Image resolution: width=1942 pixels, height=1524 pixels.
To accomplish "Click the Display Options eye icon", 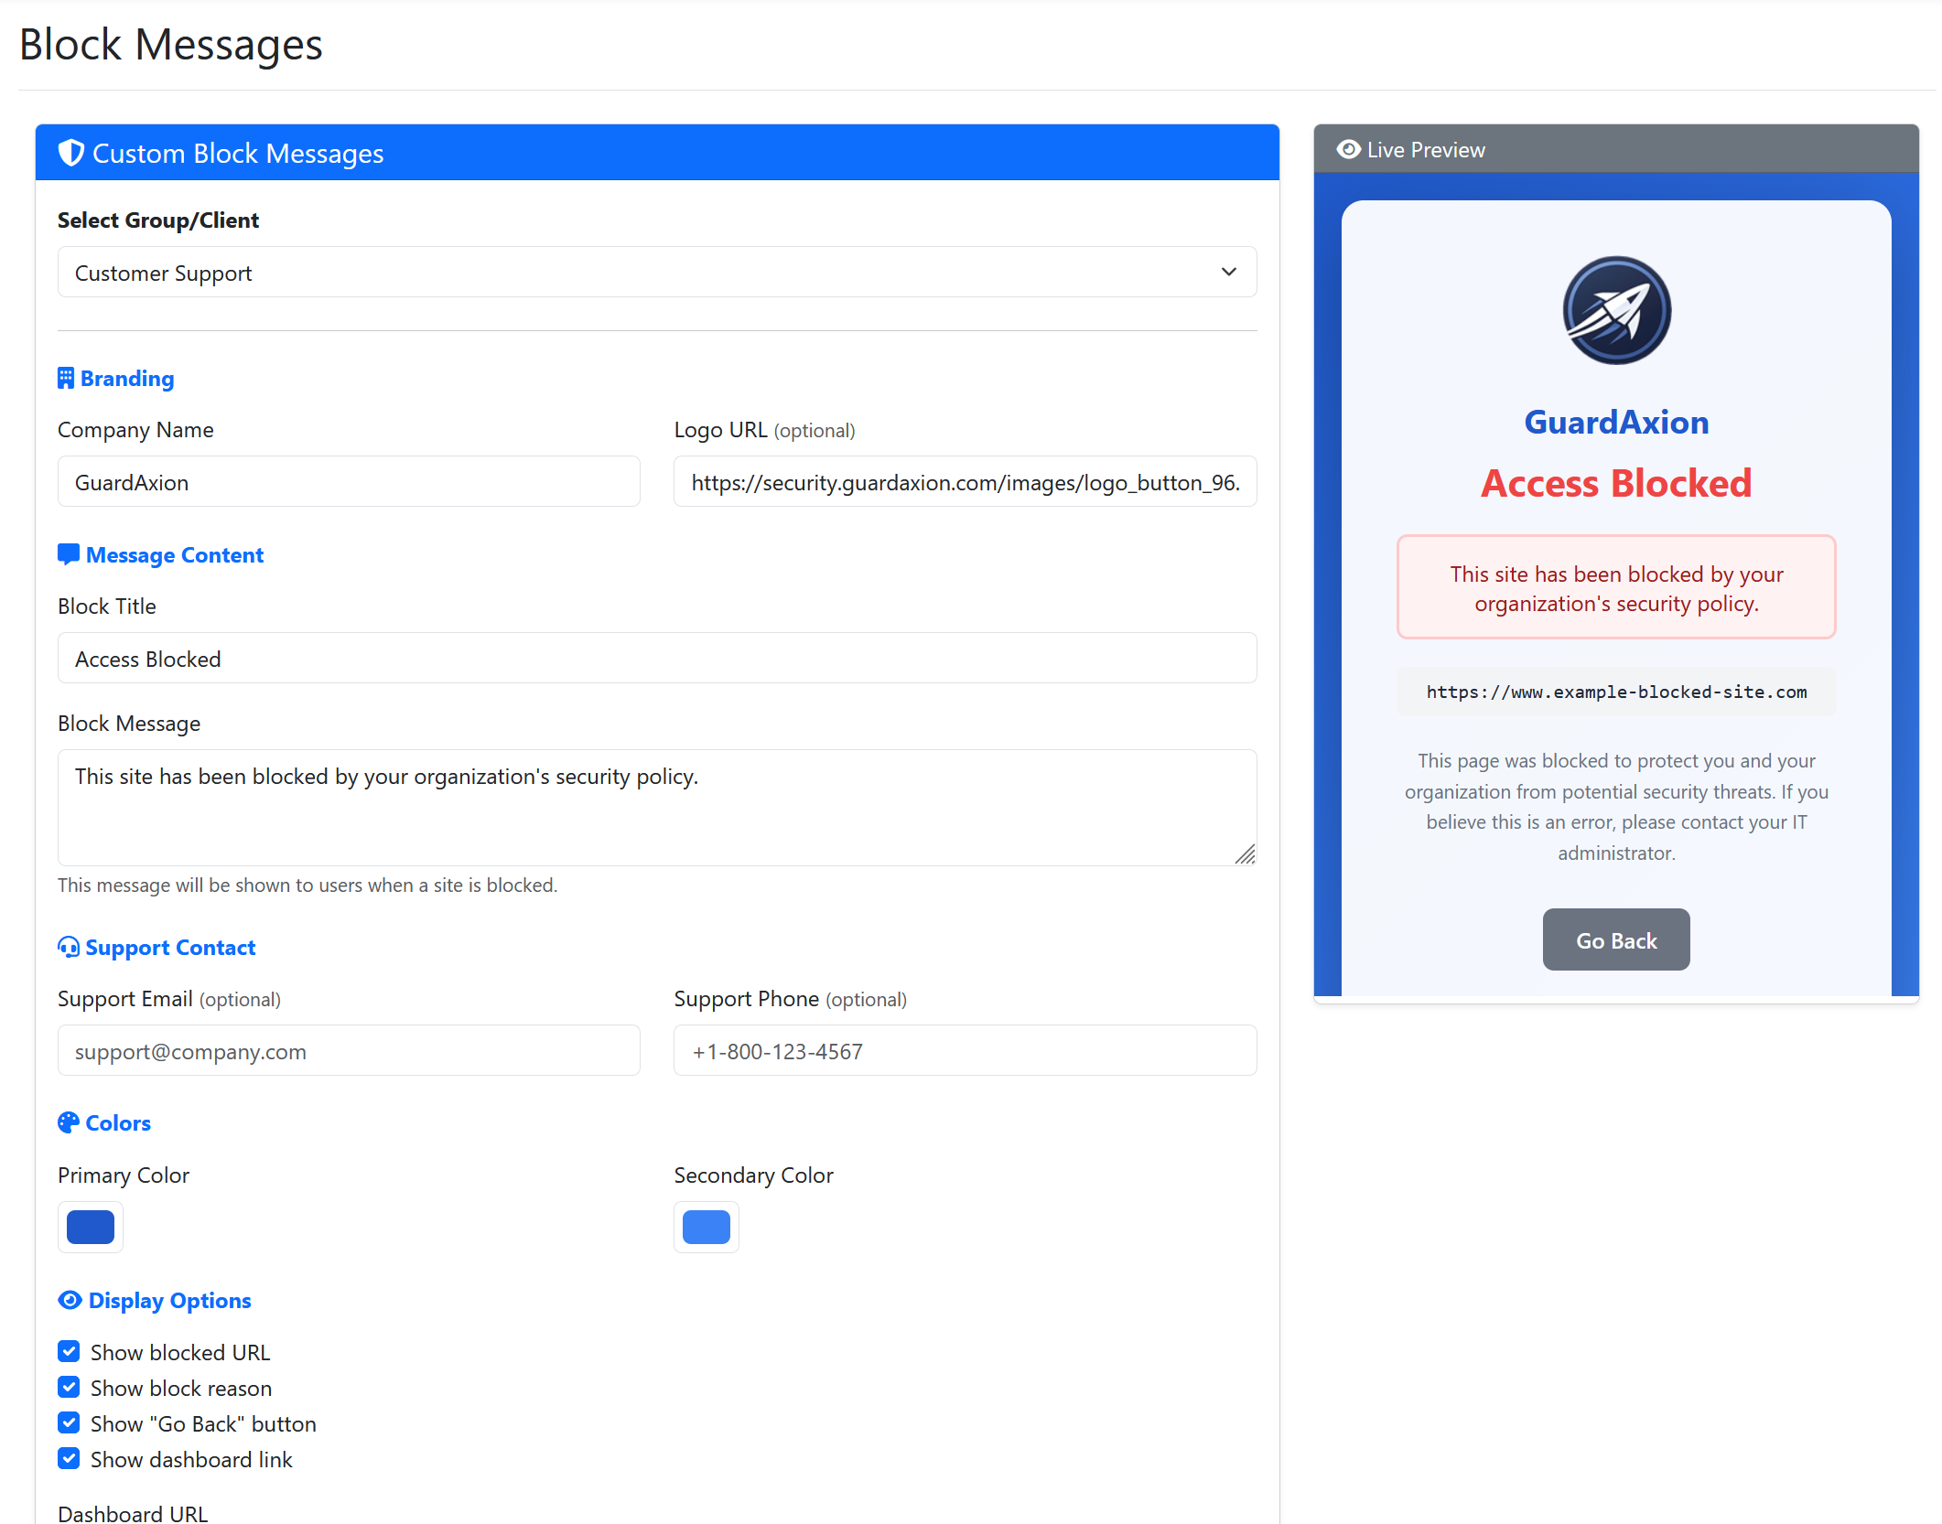I will pos(70,1300).
